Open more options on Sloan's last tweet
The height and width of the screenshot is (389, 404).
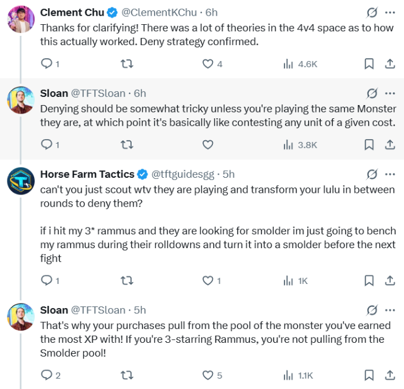click(390, 310)
